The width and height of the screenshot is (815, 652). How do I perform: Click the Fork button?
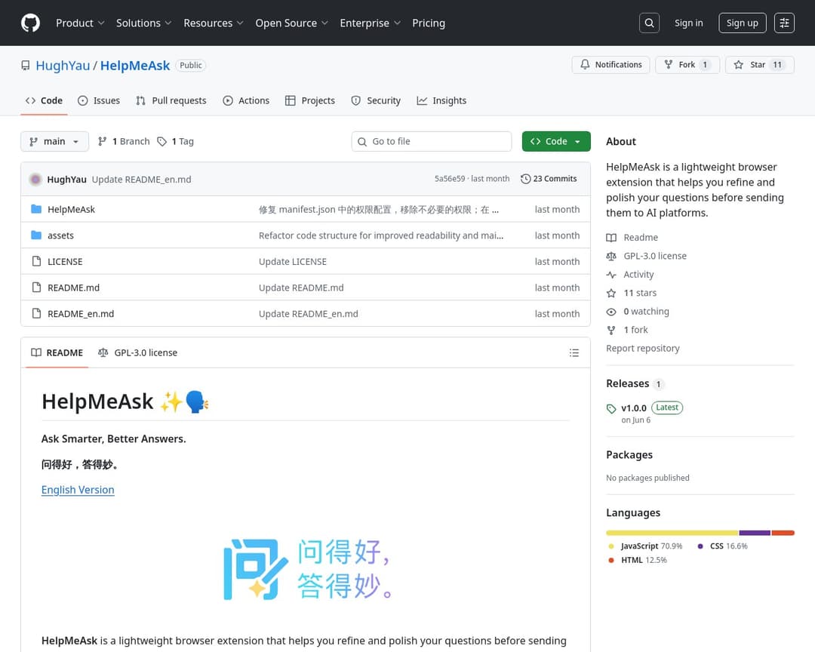pyautogui.click(x=687, y=64)
